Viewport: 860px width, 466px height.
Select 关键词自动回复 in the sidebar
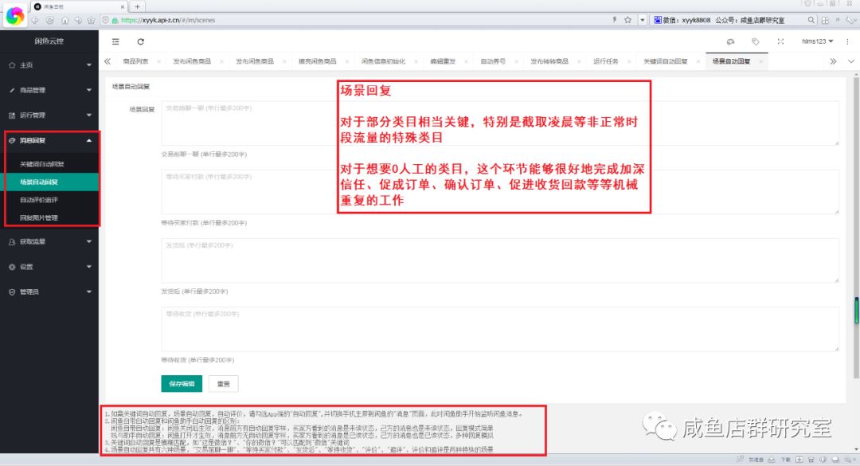[42, 164]
